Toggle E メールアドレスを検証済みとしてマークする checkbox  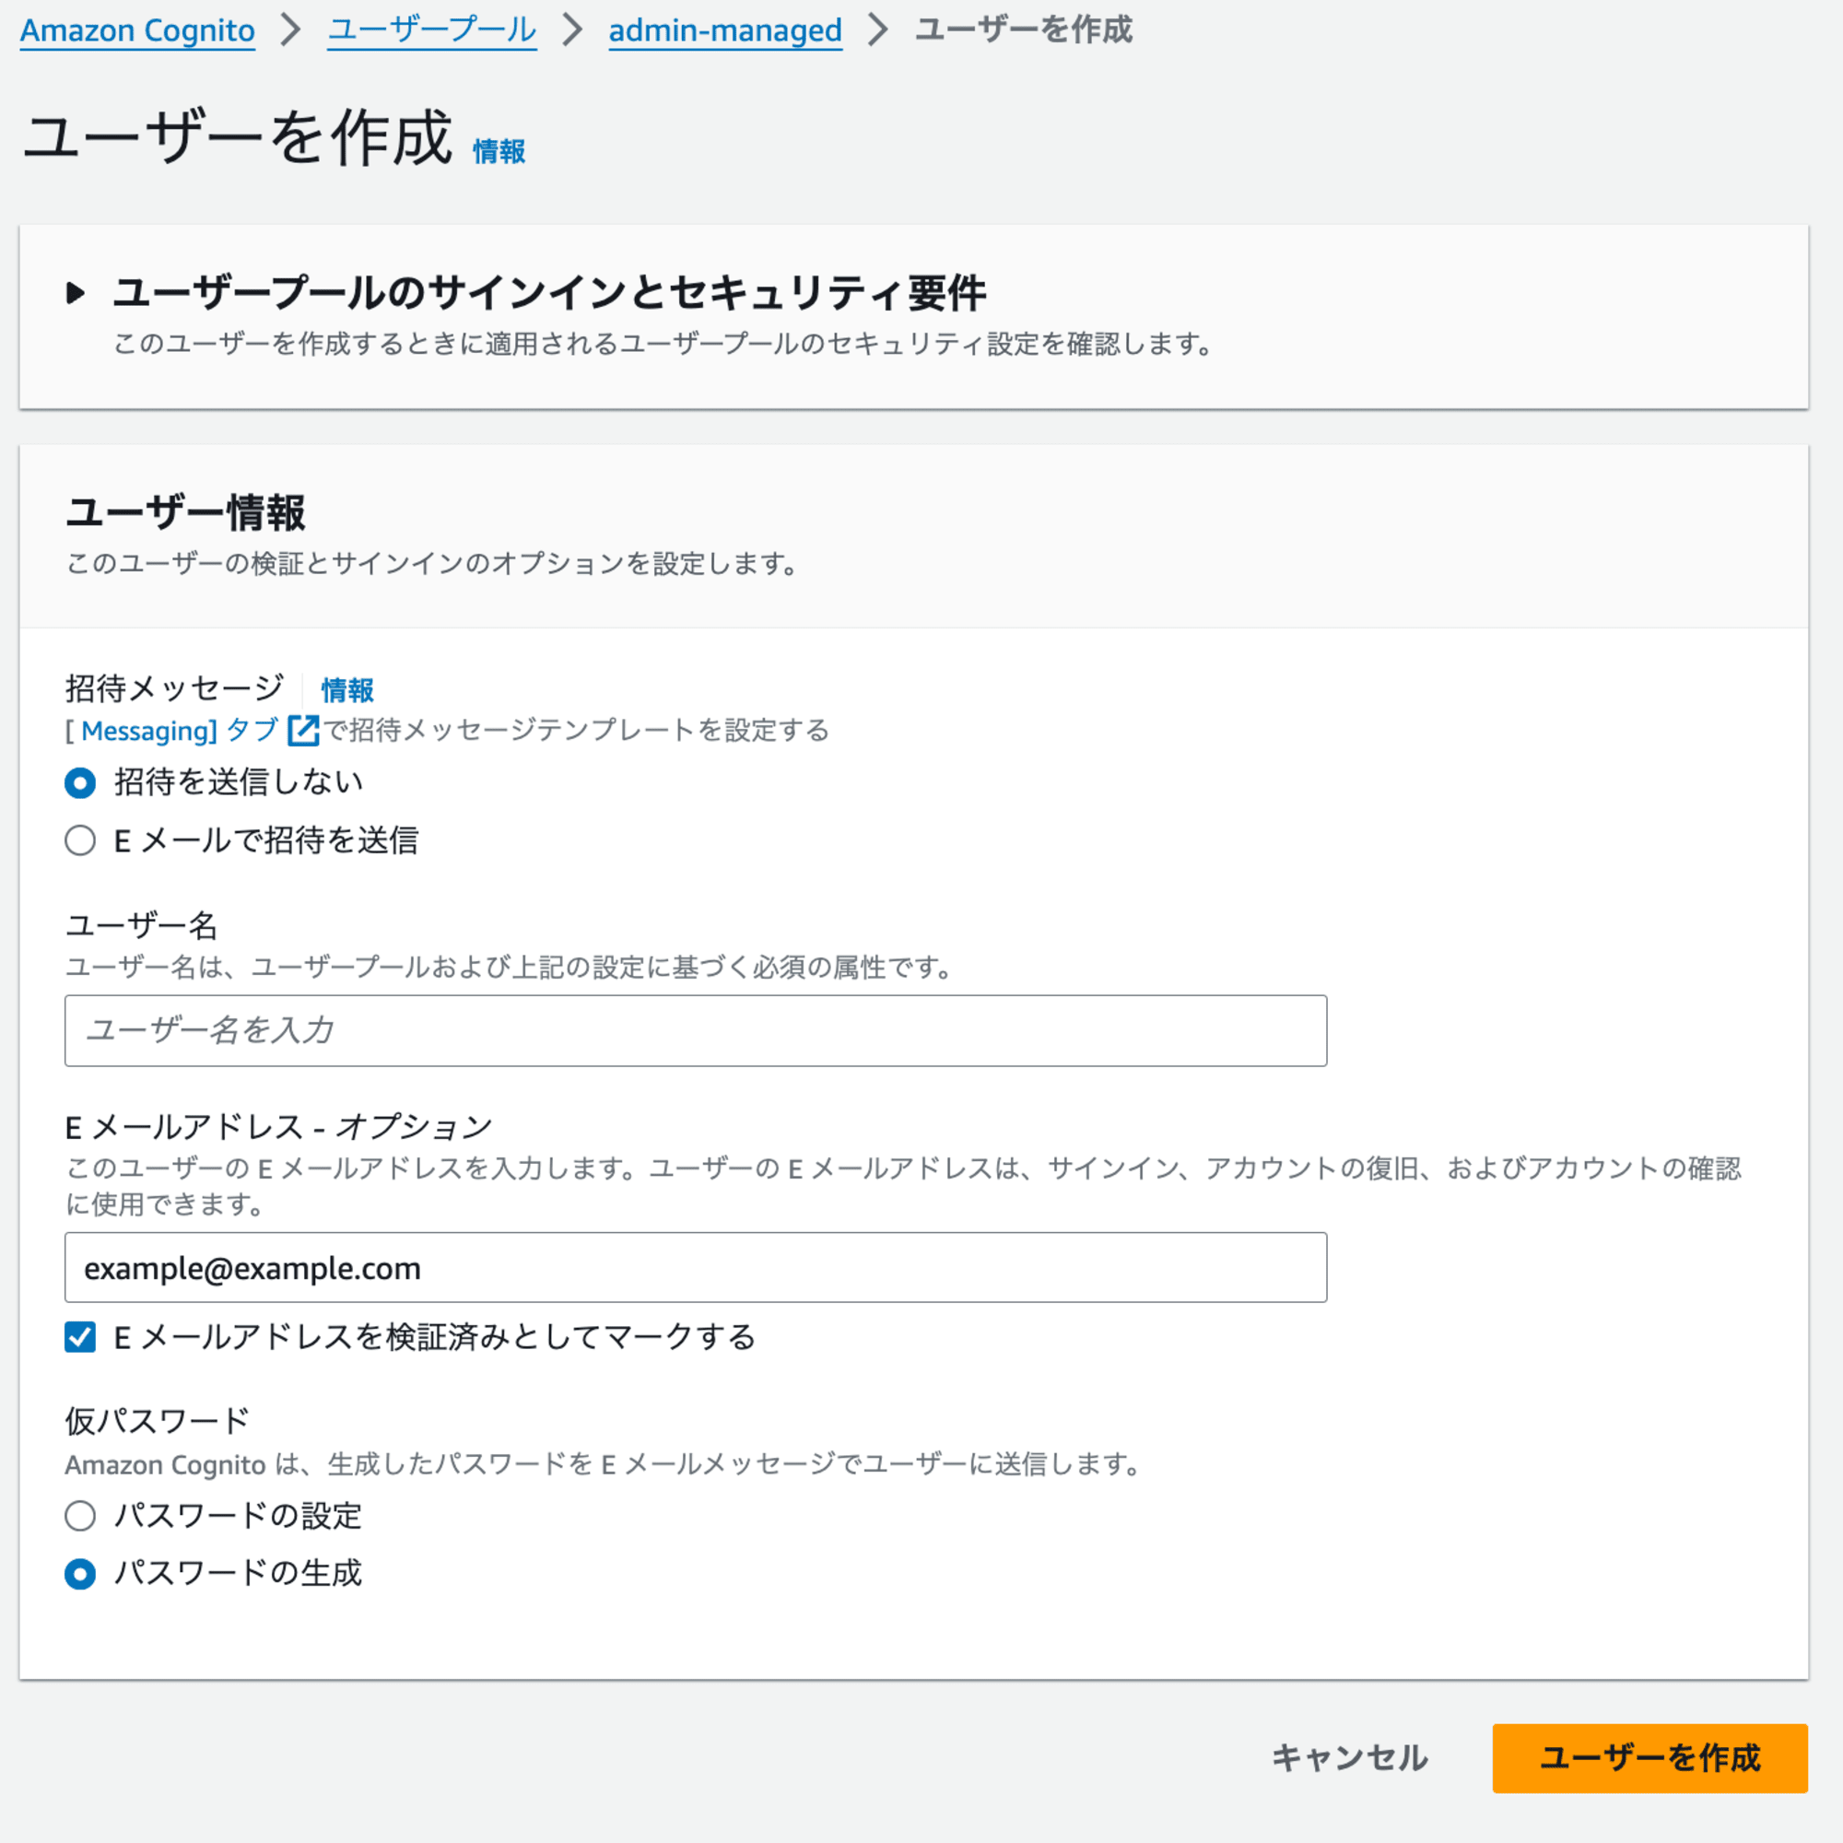click(80, 1337)
